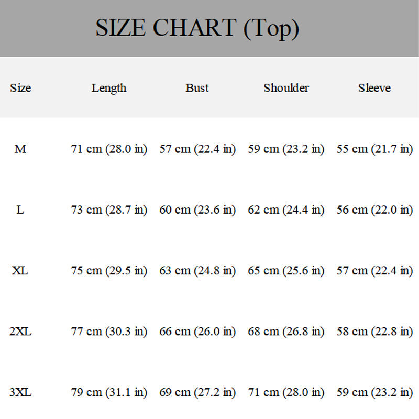
Task: Select the Shoulder column header
Action: coord(286,88)
